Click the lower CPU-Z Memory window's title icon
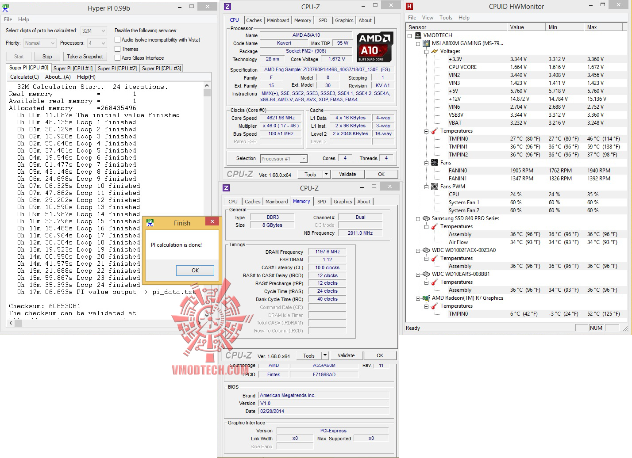The width and height of the screenshot is (632, 458). coord(226,188)
